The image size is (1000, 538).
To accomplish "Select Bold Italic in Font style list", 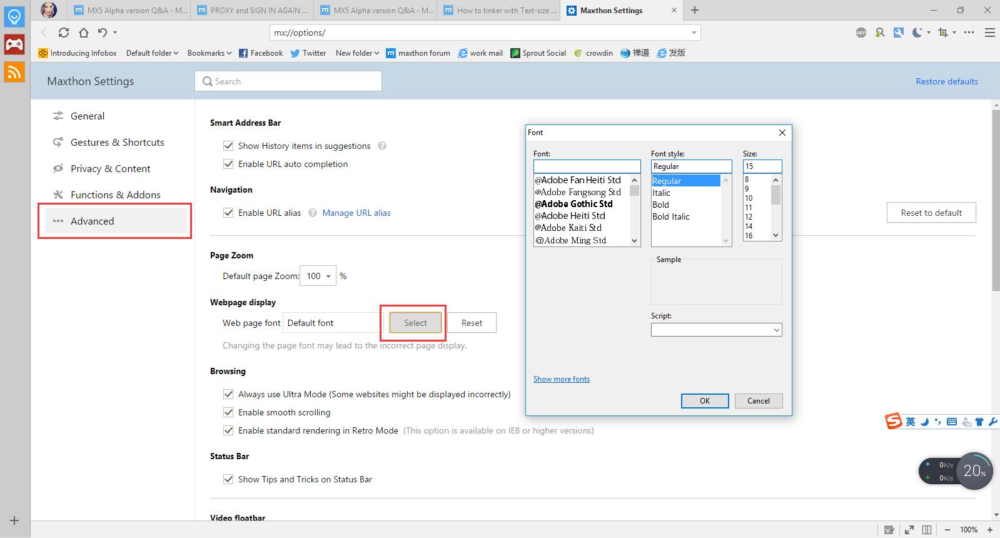I will [x=671, y=216].
